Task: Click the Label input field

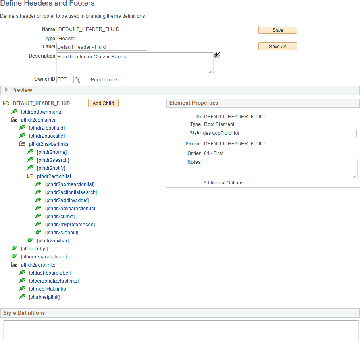Action: (101, 47)
